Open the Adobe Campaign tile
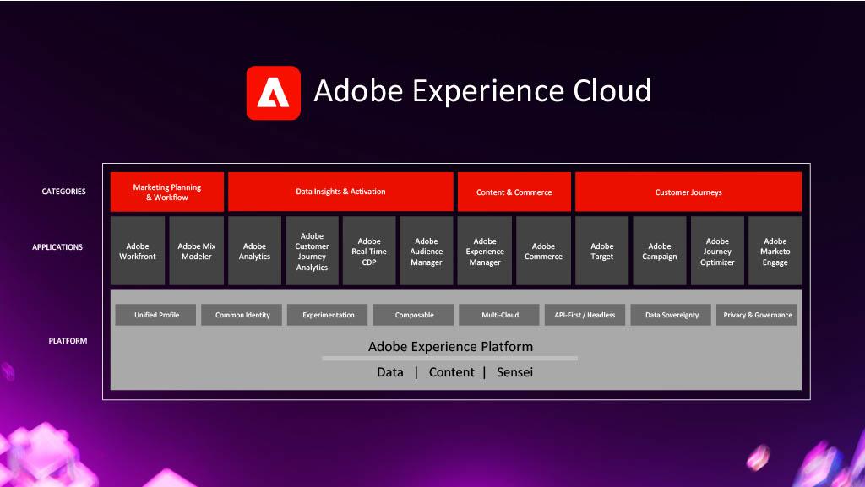This screenshot has height=487, width=865. tap(659, 251)
